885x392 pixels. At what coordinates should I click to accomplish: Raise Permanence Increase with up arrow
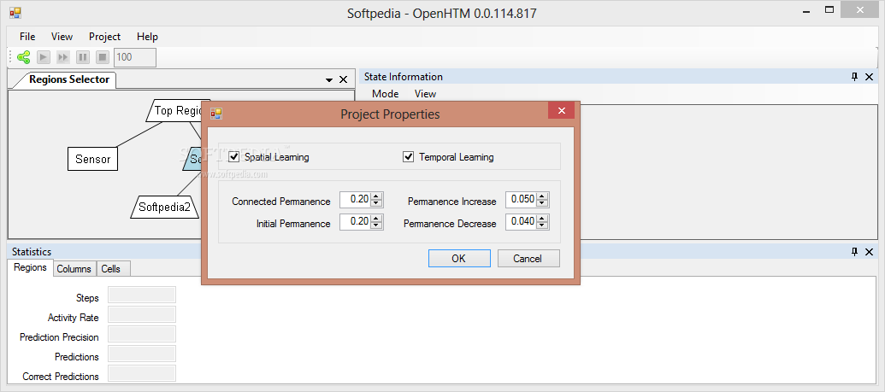[542, 196]
